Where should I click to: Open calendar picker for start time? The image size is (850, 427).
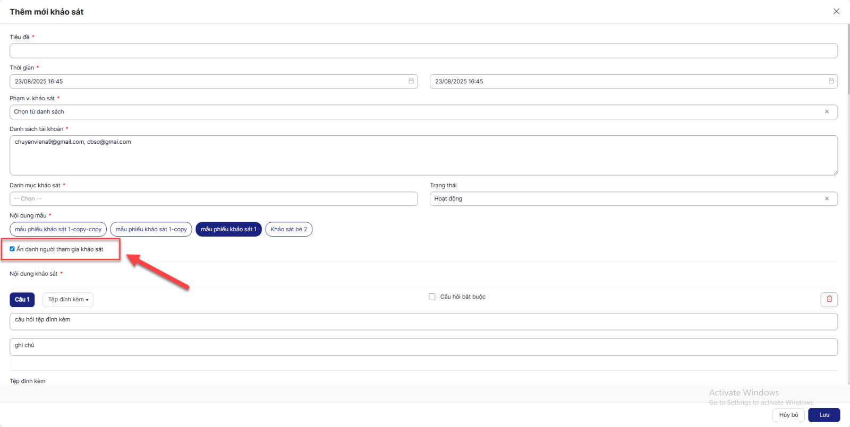(x=411, y=81)
